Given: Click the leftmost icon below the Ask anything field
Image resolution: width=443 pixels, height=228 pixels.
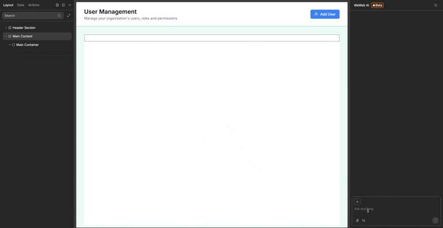Looking at the screenshot, I should [x=357, y=220].
